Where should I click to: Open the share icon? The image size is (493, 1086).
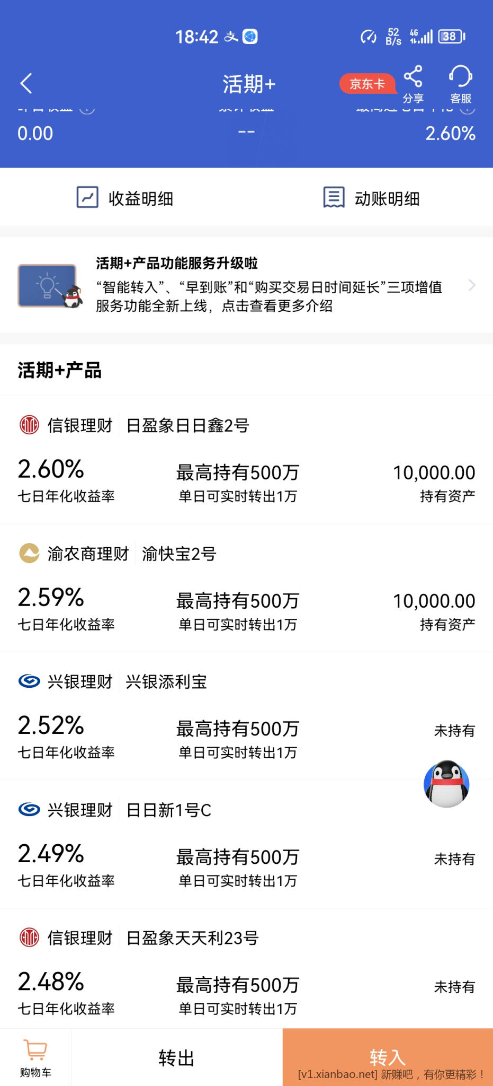[x=413, y=77]
